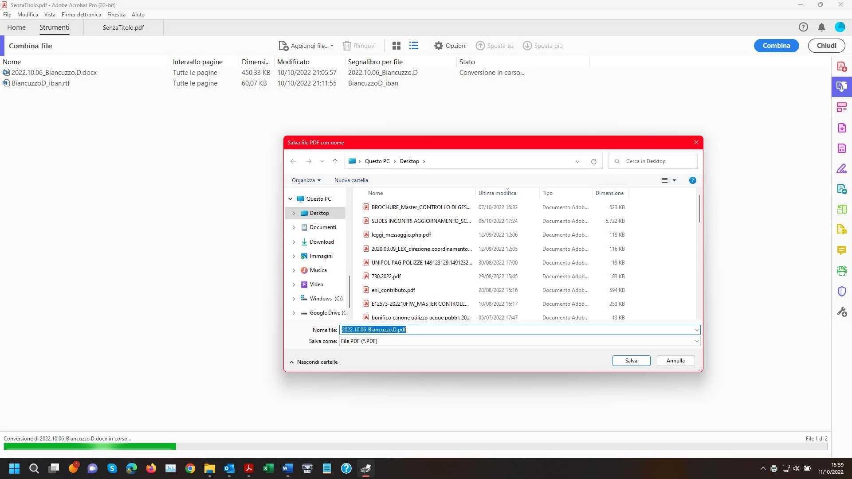
Task: Go up one folder level in save dialog
Action: click(x=335, y=161)
